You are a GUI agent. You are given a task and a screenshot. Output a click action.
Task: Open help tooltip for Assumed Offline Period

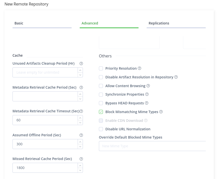point(81,135)
